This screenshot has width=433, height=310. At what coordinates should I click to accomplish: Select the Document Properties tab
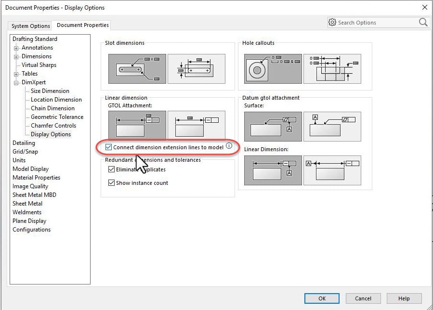pyautogui.click(x=81, y=25)
